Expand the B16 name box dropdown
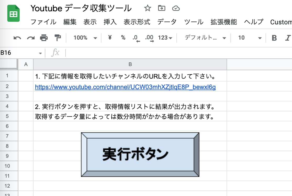The height and width of the screenshot is (196, 292). tap(40, 53)
